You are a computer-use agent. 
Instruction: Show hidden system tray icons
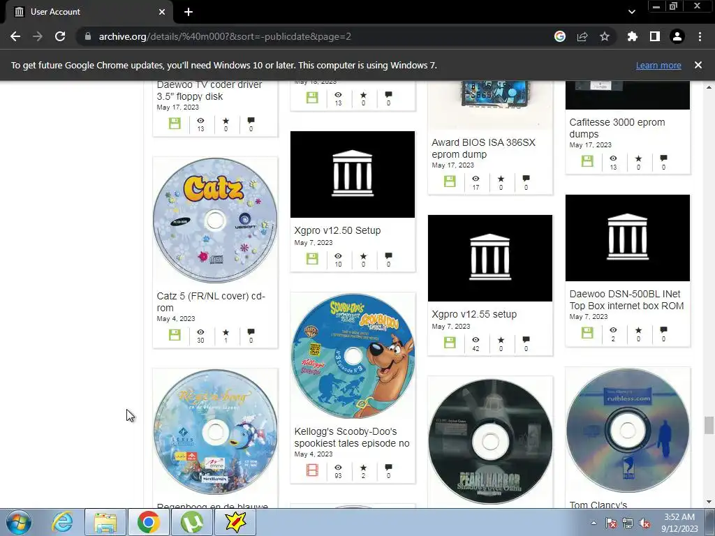(x=594, y=523)
